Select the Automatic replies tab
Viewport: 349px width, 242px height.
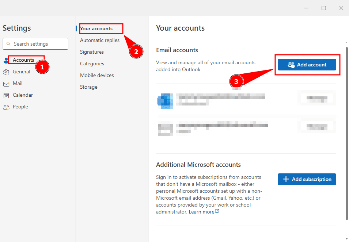tap(100, 40)
